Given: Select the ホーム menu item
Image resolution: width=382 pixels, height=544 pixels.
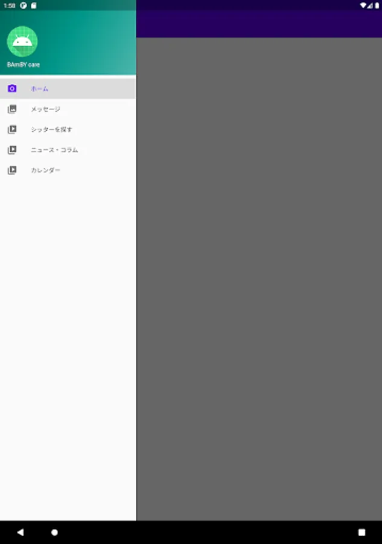Looking at the screenshot, I should (68, 88).
